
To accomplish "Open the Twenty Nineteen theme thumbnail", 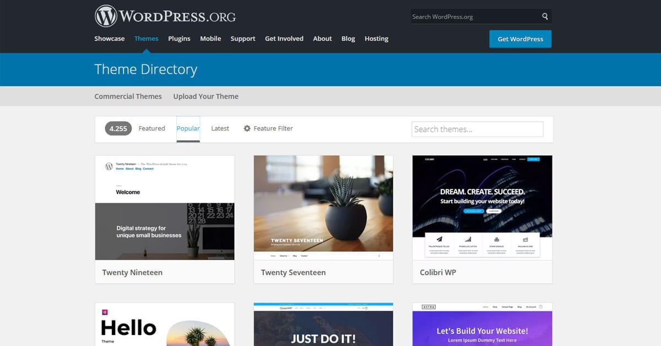I will click(165, 208).
